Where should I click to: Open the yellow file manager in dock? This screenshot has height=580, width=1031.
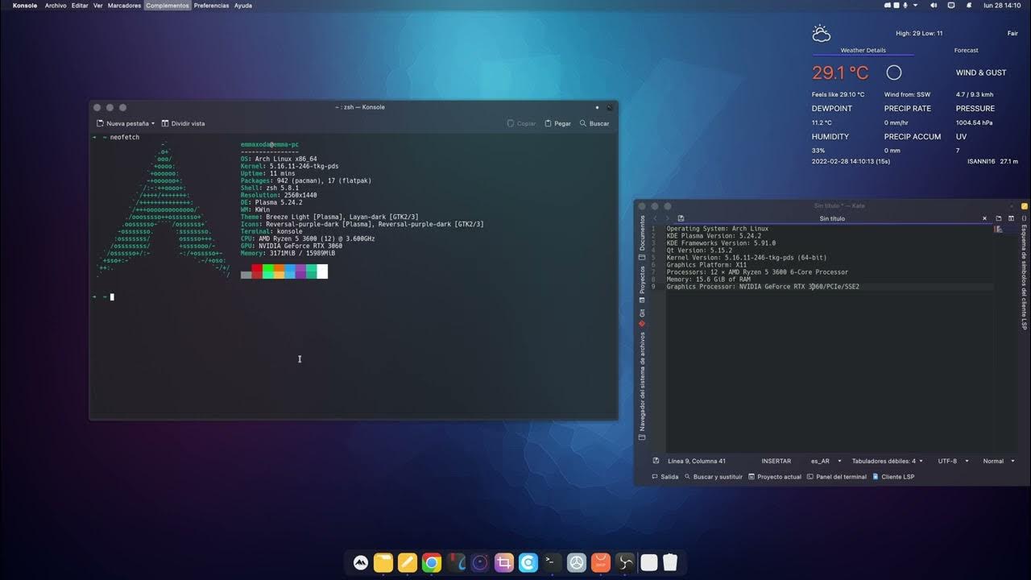383,562
